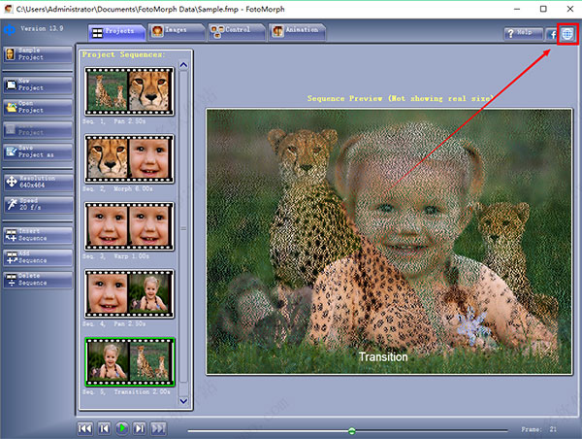
Task: Switch to the Projects tab
Action: pyautogui.click(x=116, y=32)
